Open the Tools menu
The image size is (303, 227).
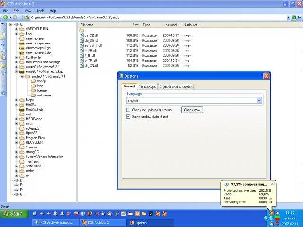pyautogui.click(x=40, y=11)
